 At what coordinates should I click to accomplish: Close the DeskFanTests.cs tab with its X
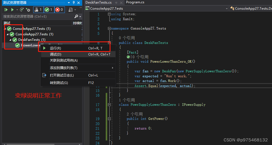coord(121,2)
